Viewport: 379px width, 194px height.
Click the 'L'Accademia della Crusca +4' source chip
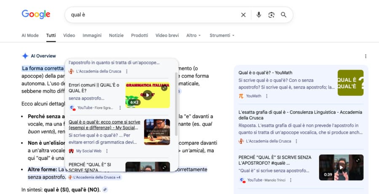(x=95, y=177)
